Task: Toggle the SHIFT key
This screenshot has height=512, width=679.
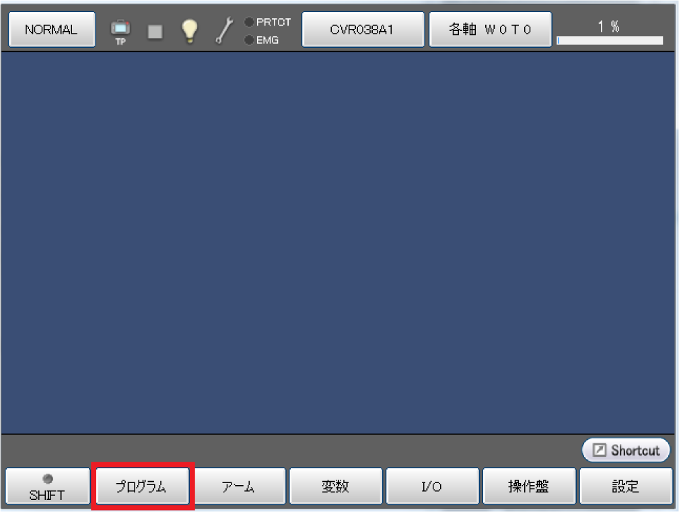Action: [47, 486]
